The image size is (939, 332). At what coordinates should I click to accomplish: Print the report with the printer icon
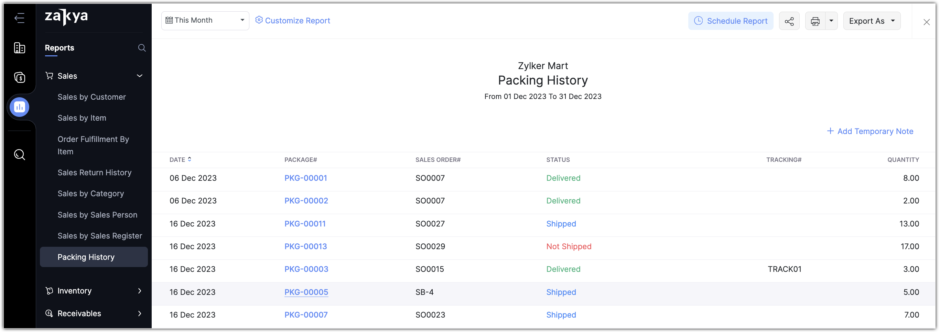coord(815,21)
